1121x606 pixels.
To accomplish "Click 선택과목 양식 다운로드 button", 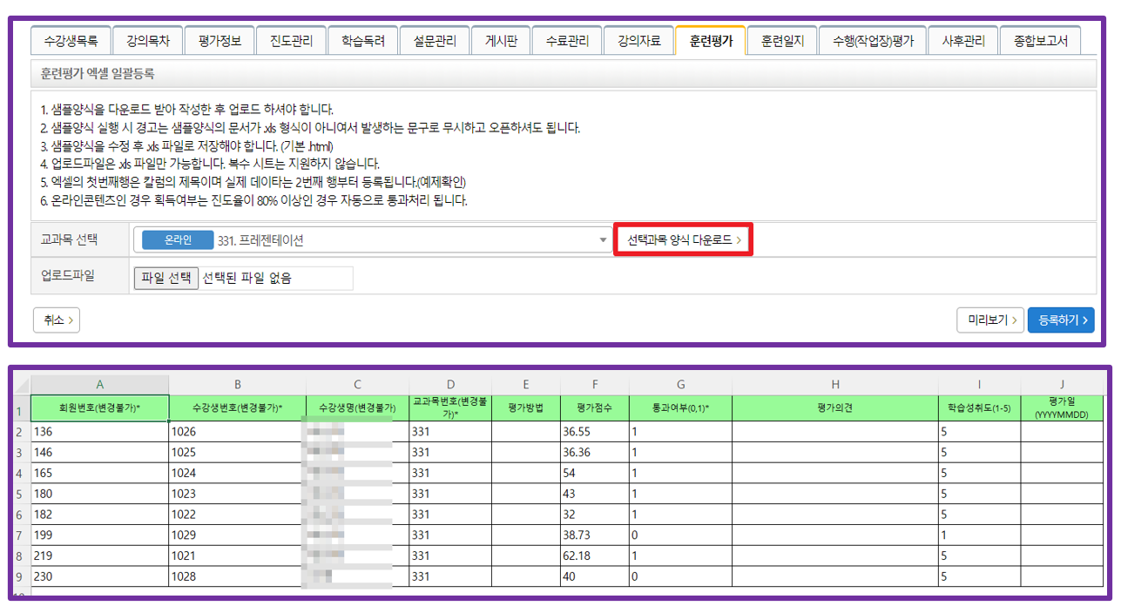I will point(684,240).
